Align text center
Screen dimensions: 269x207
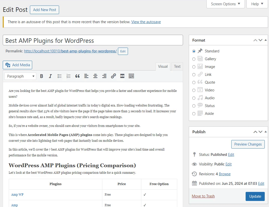pos(95,76)
